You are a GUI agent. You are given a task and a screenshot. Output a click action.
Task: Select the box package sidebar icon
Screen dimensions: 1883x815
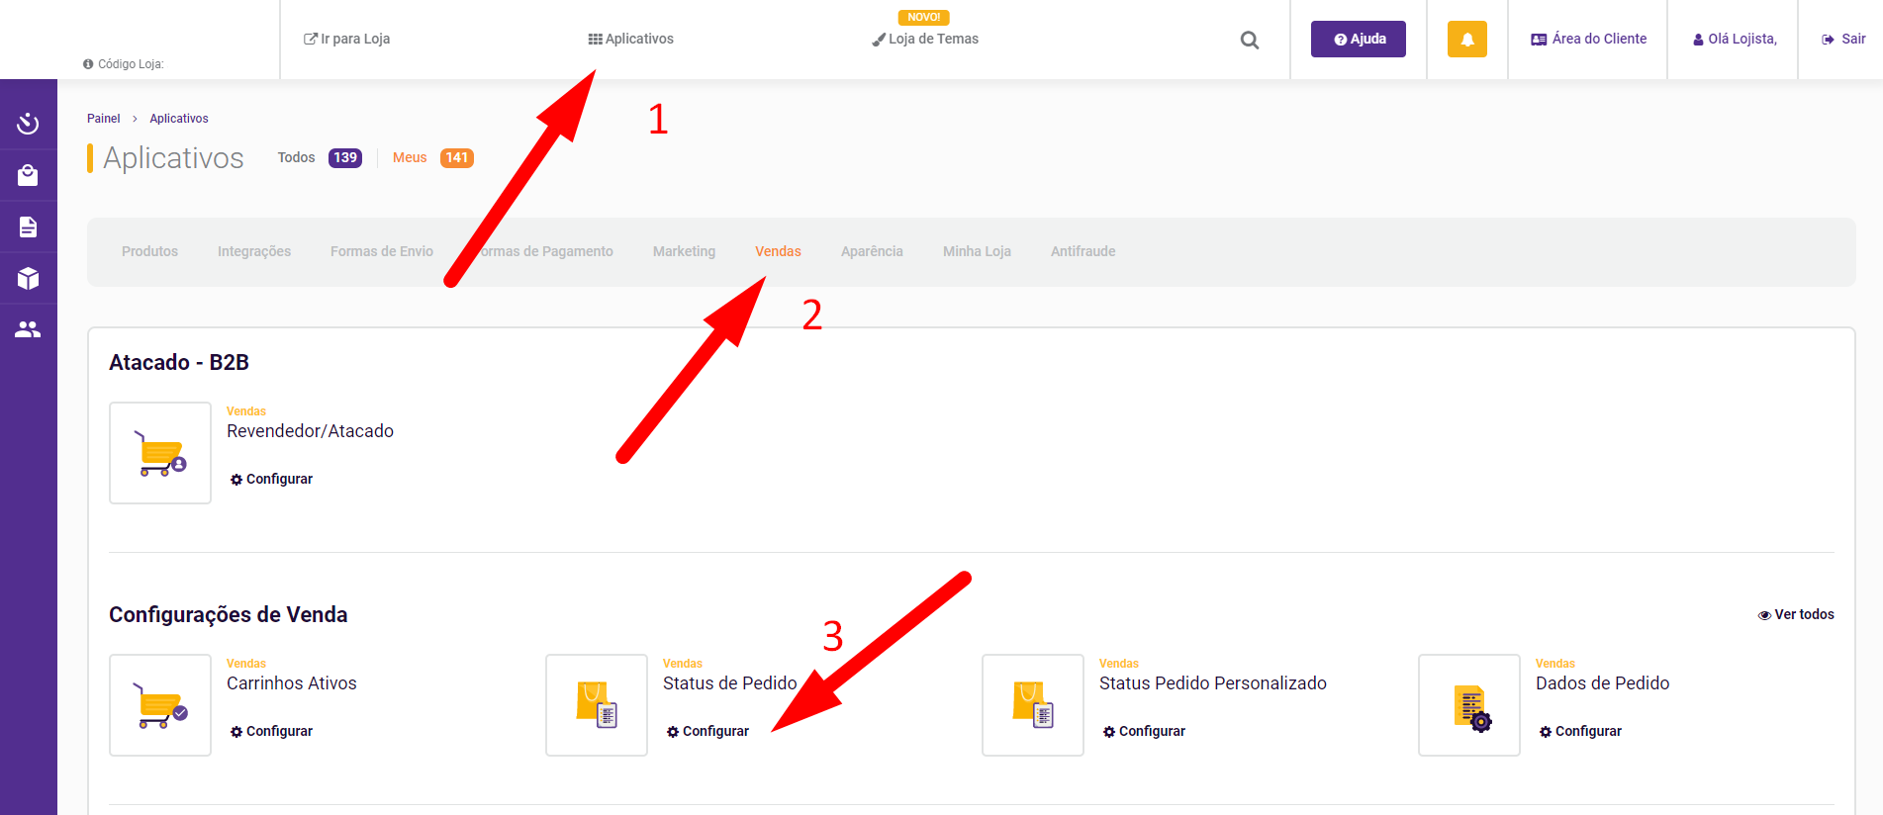coord(28,279)
